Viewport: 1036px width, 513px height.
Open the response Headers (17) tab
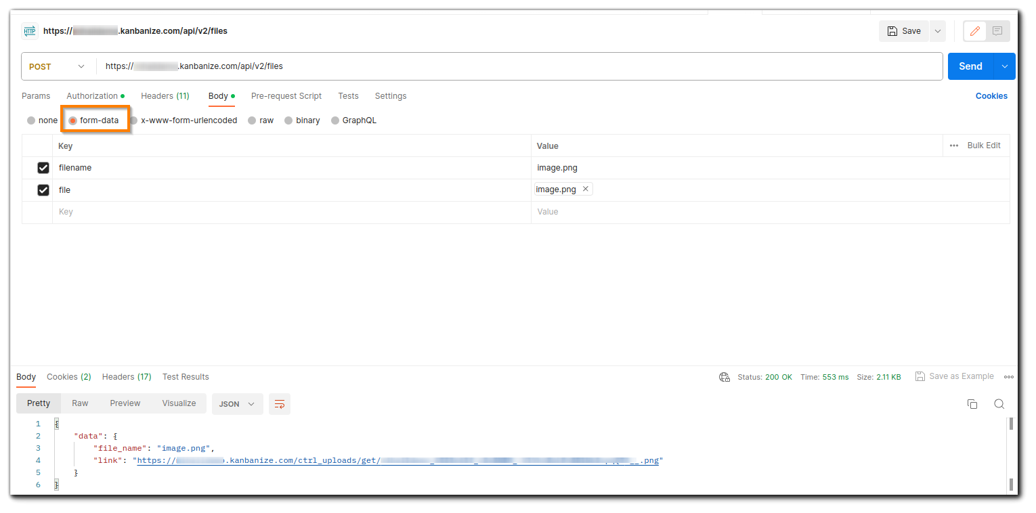click(x=127, y=377)
